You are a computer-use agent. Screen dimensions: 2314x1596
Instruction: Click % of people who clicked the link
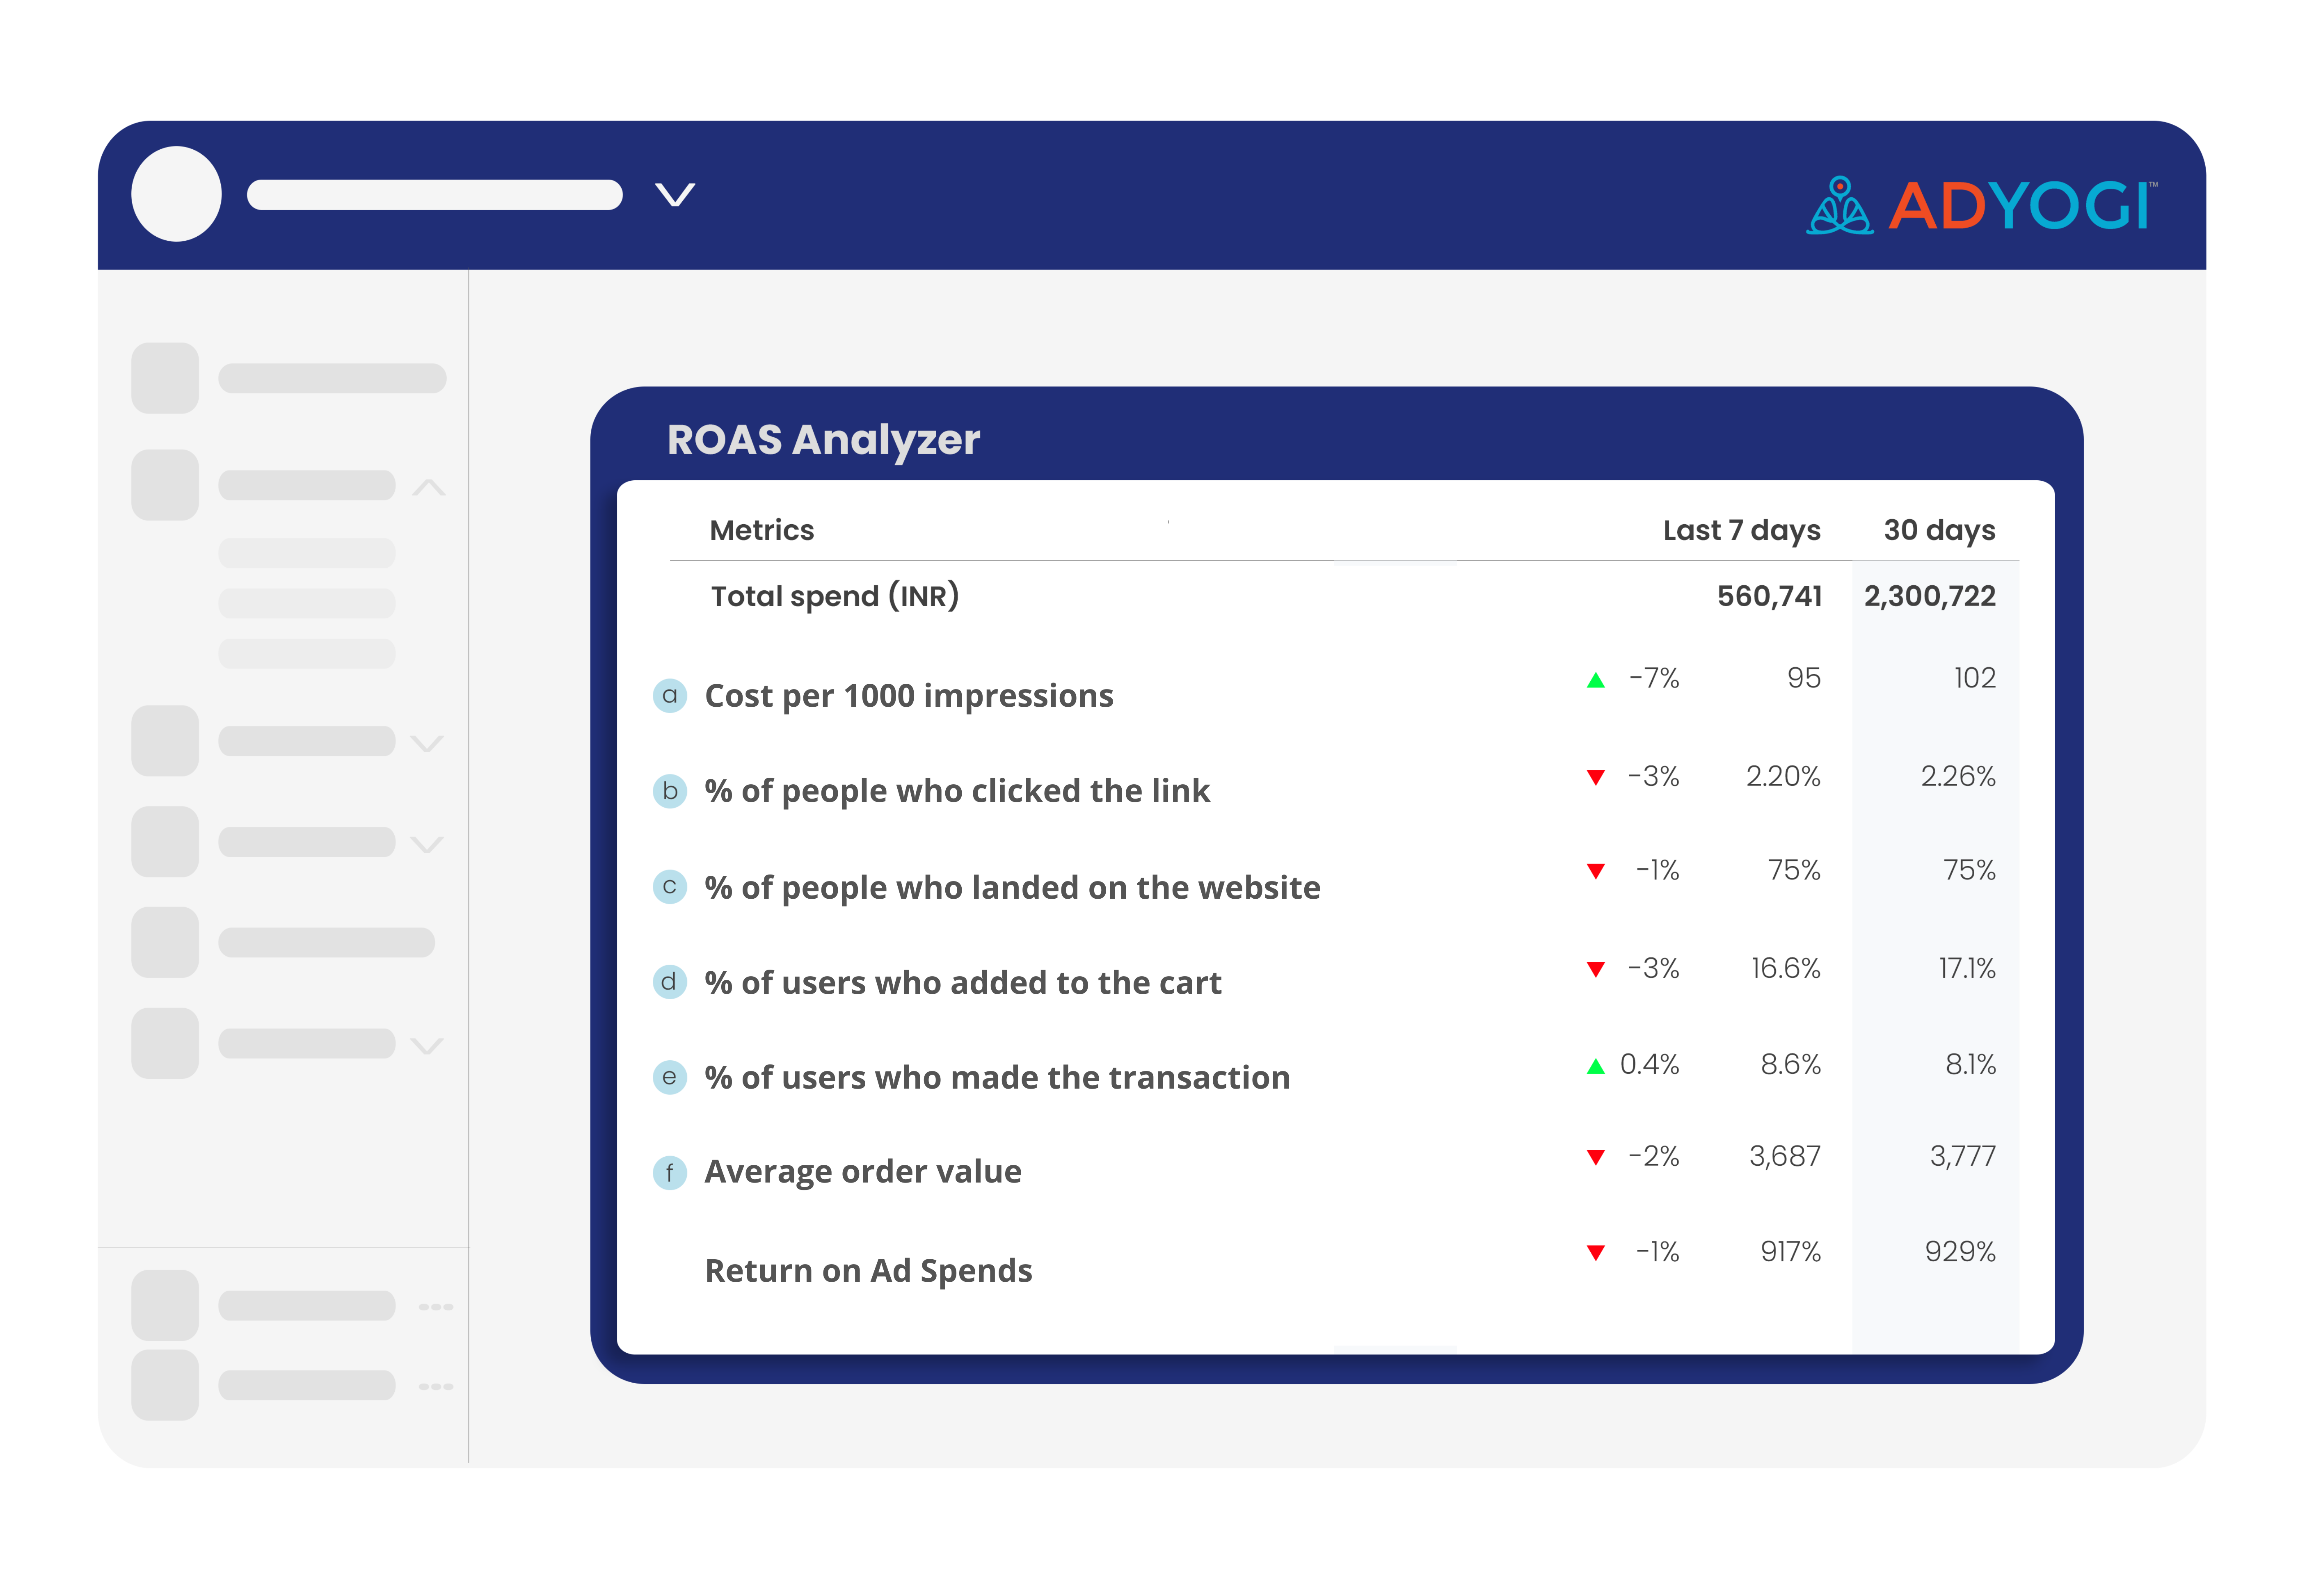957,791
